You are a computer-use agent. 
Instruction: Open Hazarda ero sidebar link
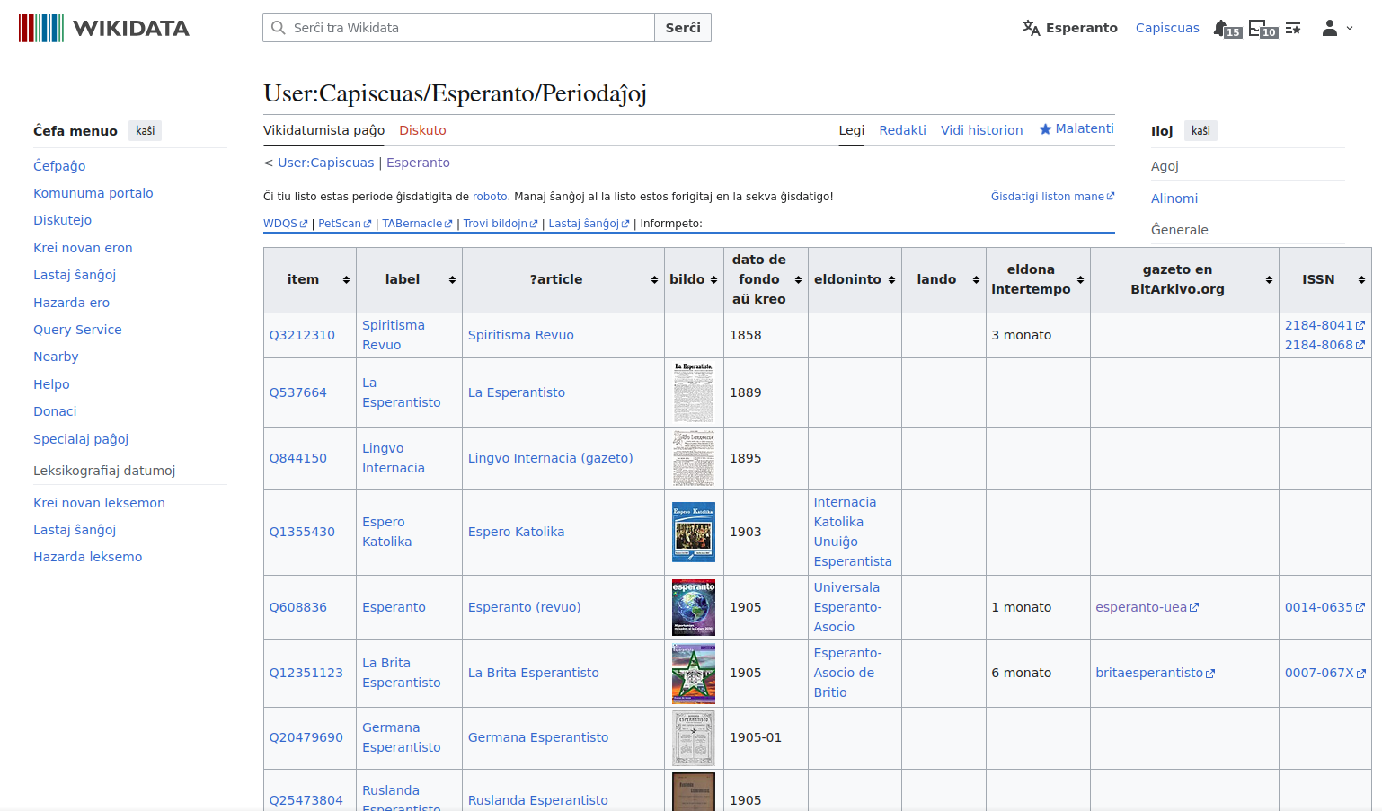(71, 303)
